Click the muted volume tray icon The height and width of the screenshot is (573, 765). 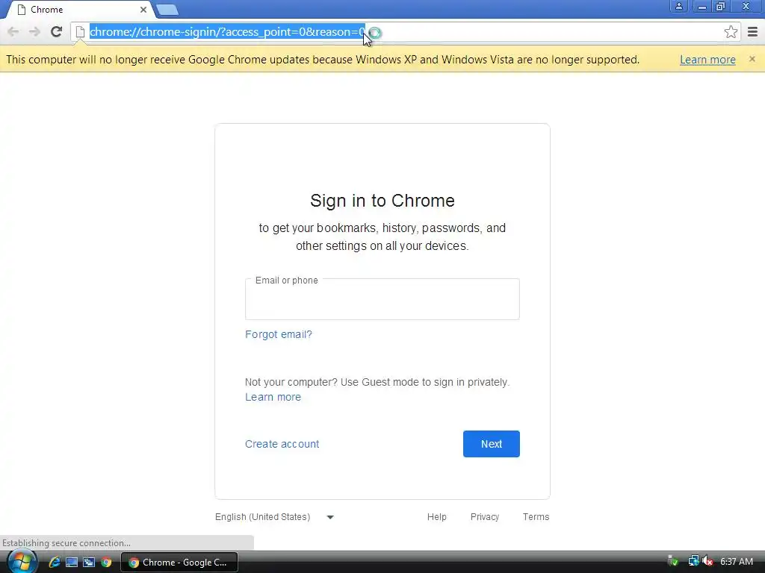[x=707, y=561]
